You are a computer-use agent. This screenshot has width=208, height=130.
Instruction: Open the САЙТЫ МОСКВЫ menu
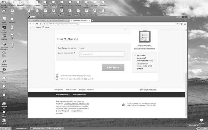click(x=63, y=95)
